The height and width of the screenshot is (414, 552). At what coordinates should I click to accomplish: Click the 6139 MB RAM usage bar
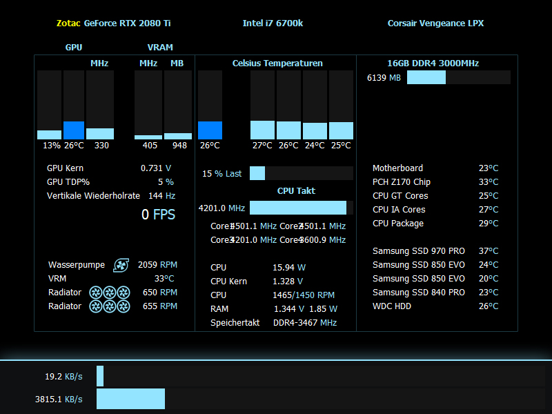(459, 77)
